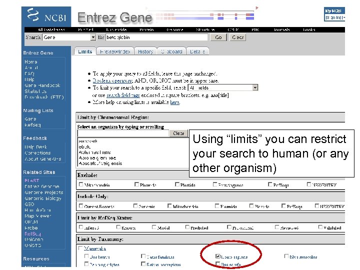
Task: Open UniSTS sidebar link
Action: tap(33, 245)
